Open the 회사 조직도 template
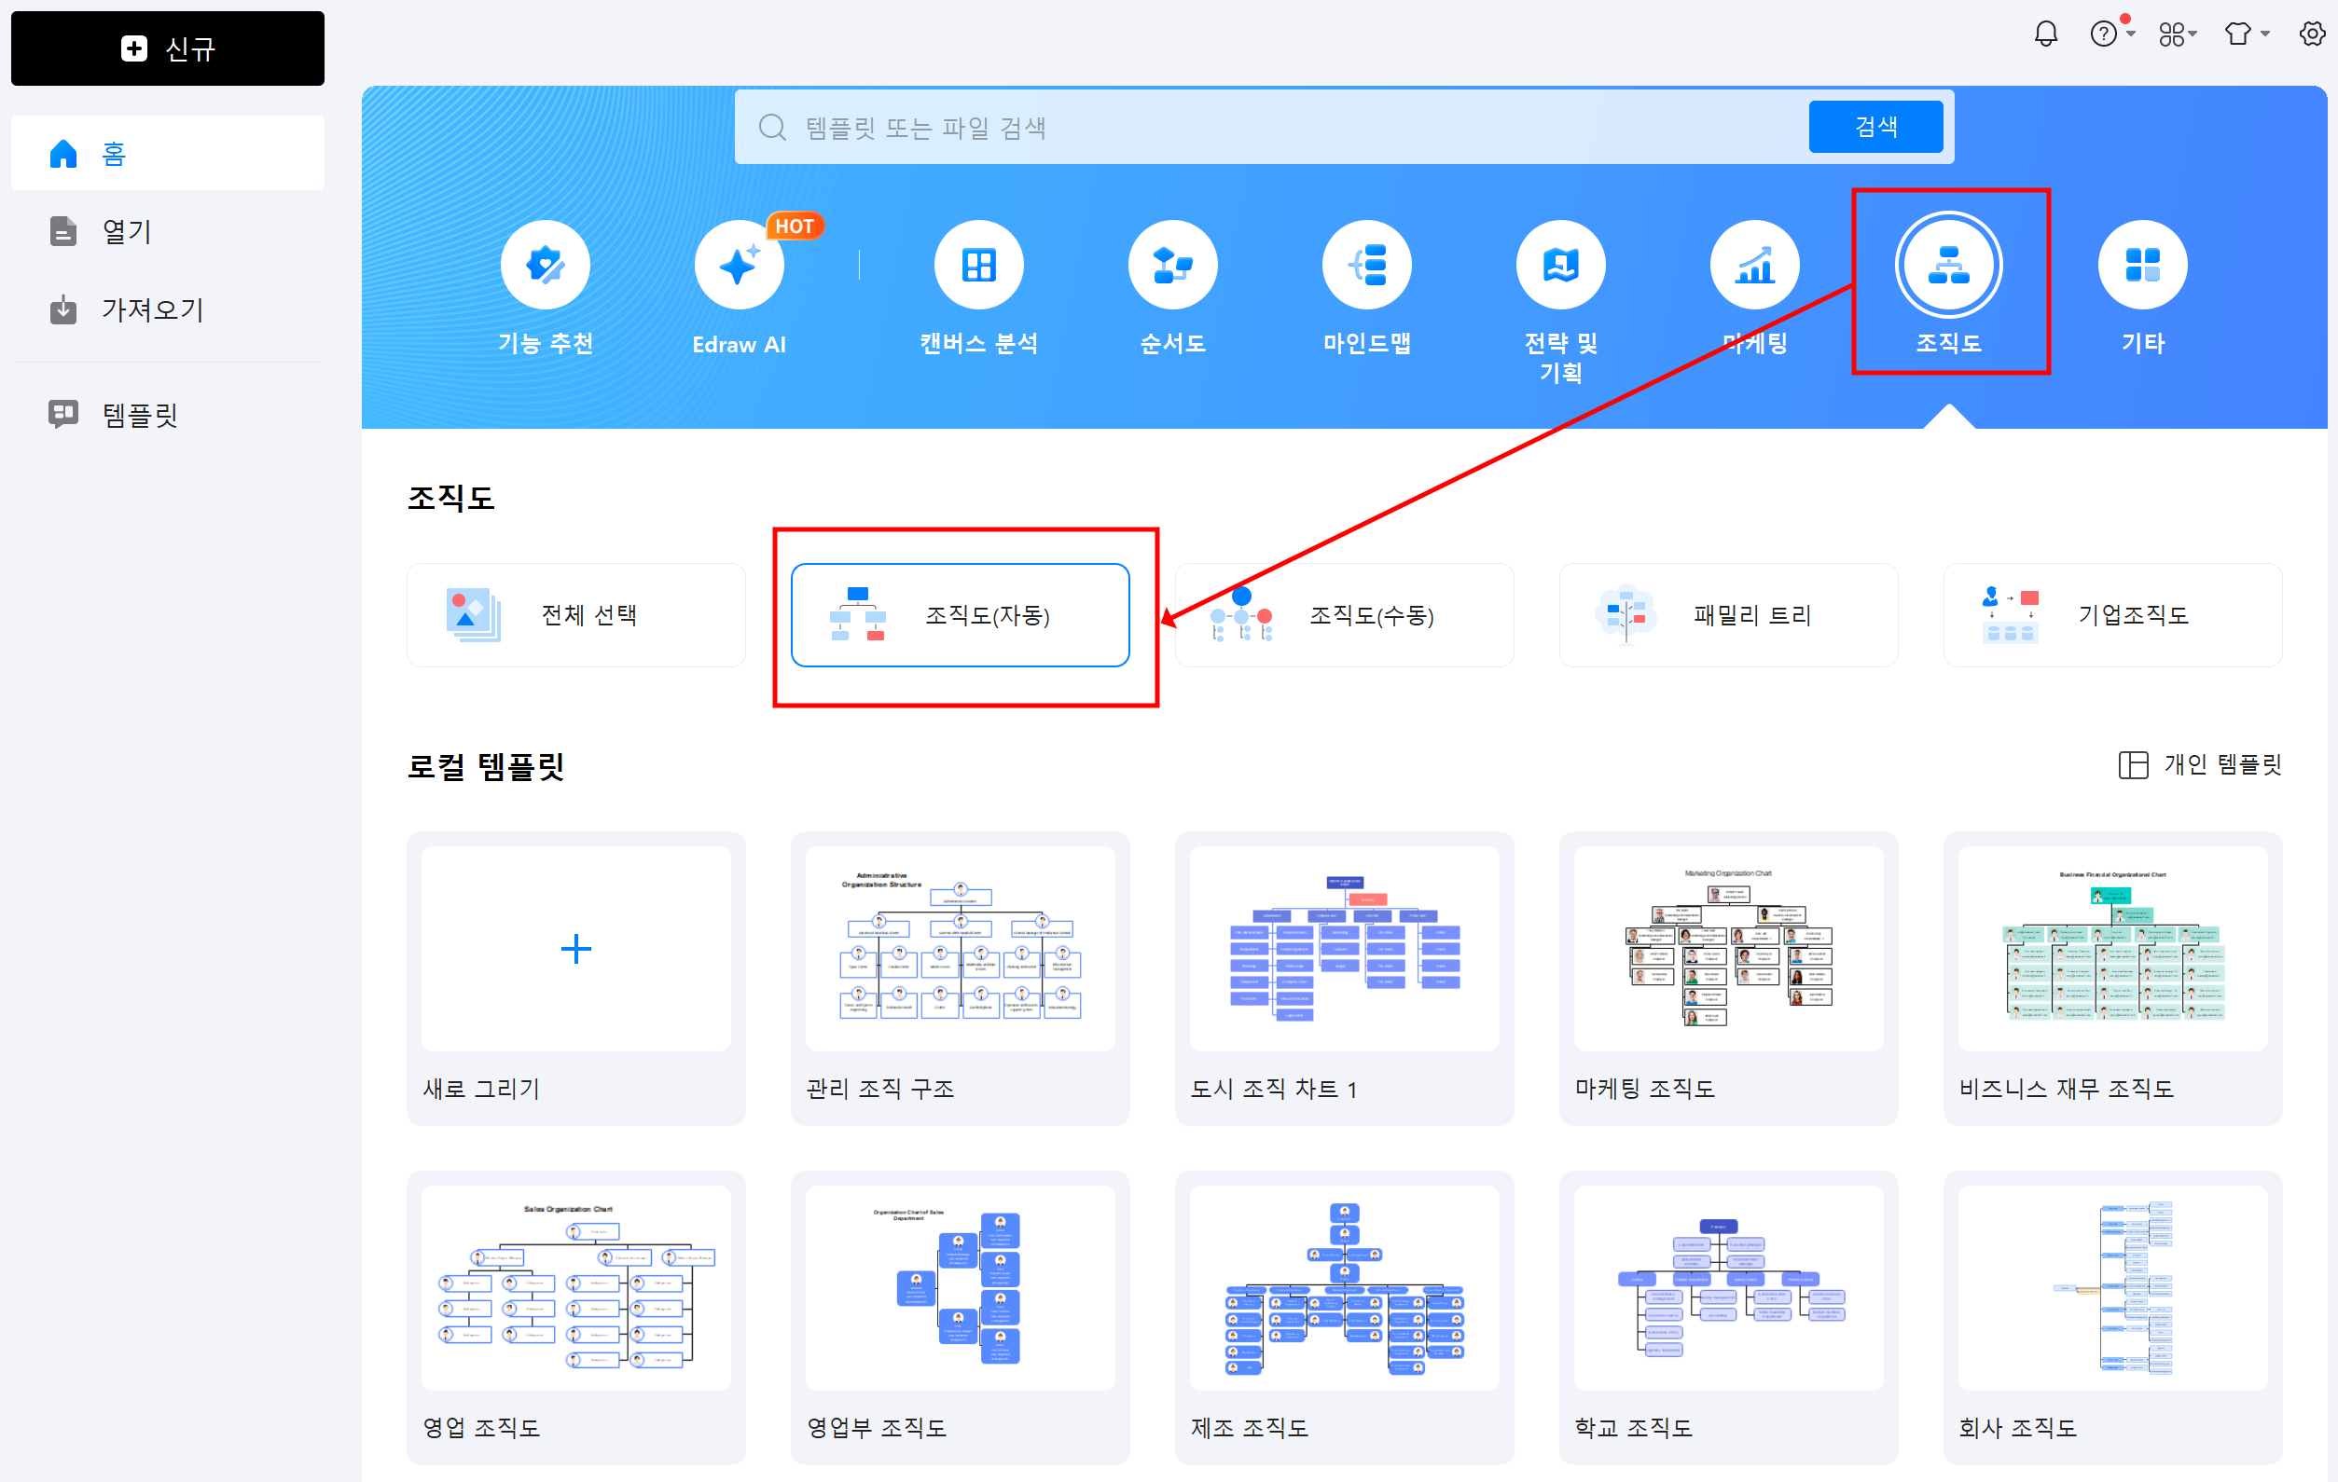The width and height of the screenshot is (2338, 1482). (x=2112, y=1317)
